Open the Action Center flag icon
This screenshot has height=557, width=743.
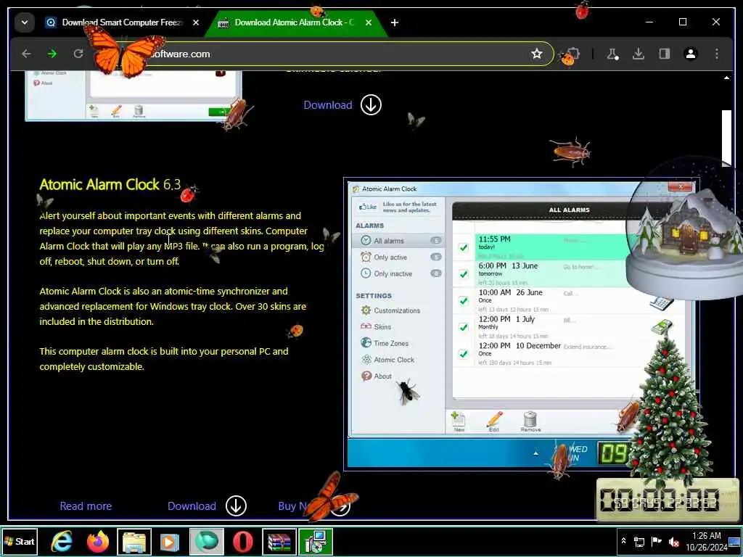[x=656, y=541]
